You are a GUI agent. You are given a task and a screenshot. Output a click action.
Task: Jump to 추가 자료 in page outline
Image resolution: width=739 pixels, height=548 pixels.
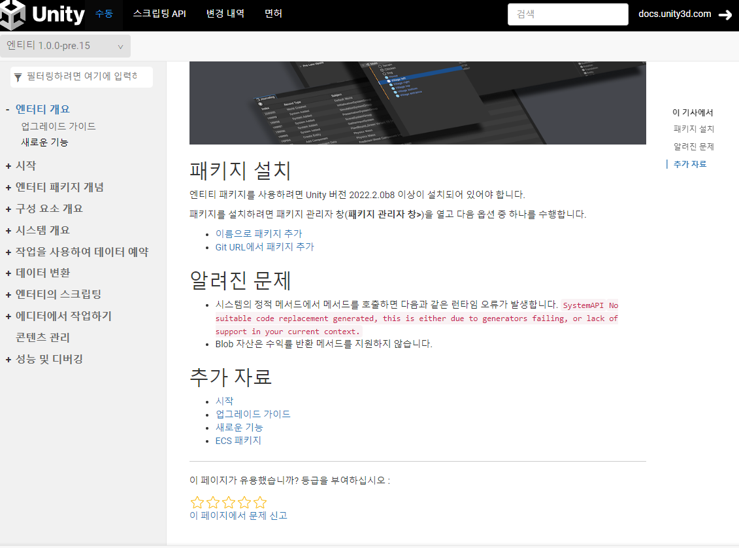tap(690, 164)
